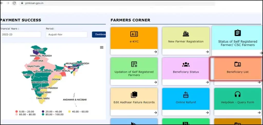Go forward using the browser forward arrow
Screen dimensions: 263x125
pos(8,3)
